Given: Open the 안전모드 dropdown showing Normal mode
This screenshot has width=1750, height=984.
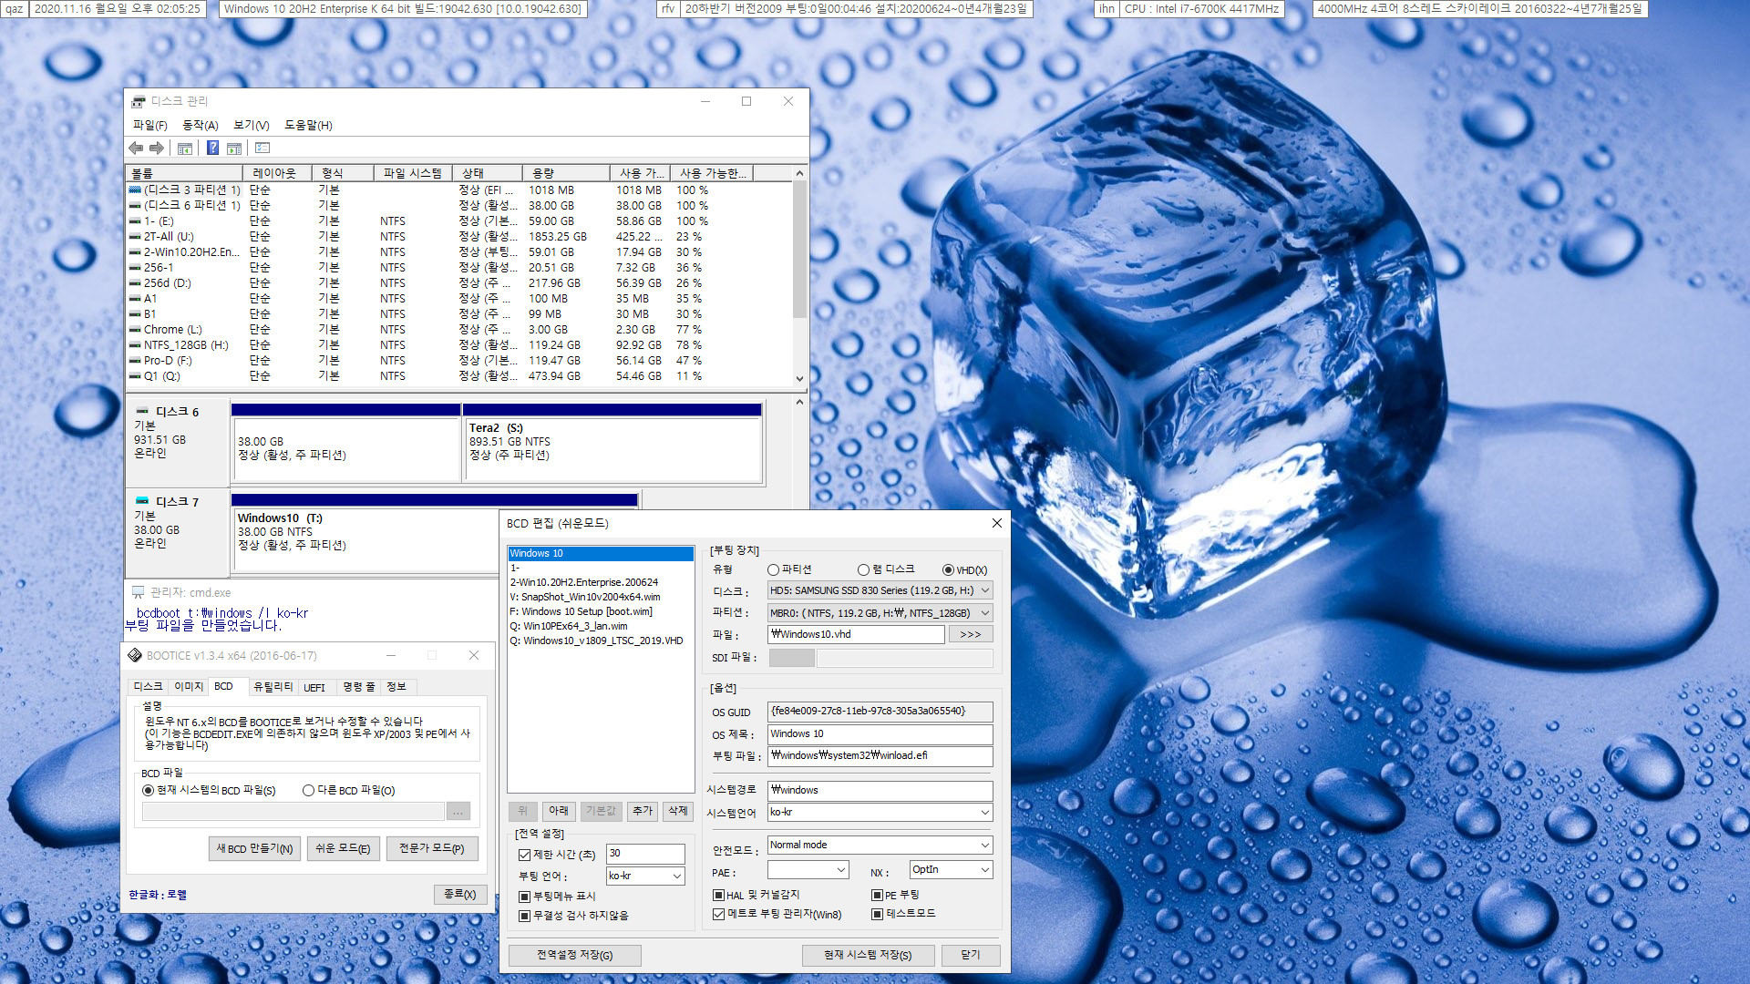Looking at the screenshot, I should pos(880,846).
